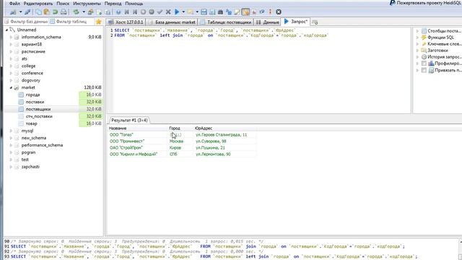Click the Save floppy disk icon
The height and width of the screenshot is (260, 462).
(204, 12)
